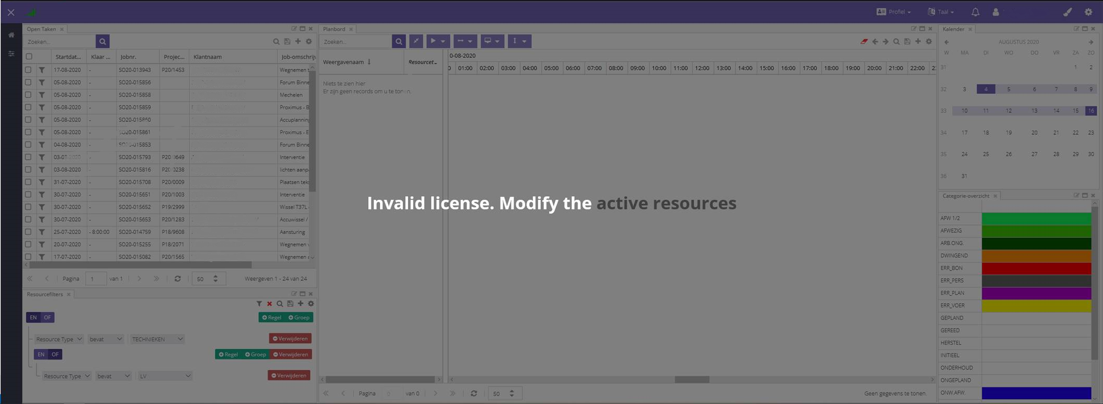Screen dimensions: 1103x404
Task: Open the first Resource Type dropdown
Action: coord(59,339)
